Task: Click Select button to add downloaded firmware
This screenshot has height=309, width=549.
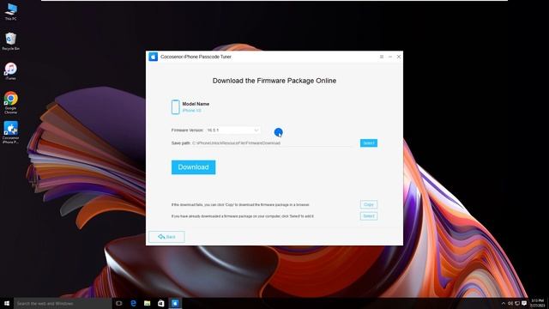Action: [x=368, y=215]
